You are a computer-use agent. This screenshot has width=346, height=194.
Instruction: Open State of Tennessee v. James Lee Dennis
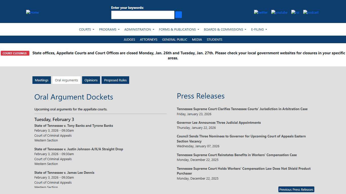click(x=64, y=173)
